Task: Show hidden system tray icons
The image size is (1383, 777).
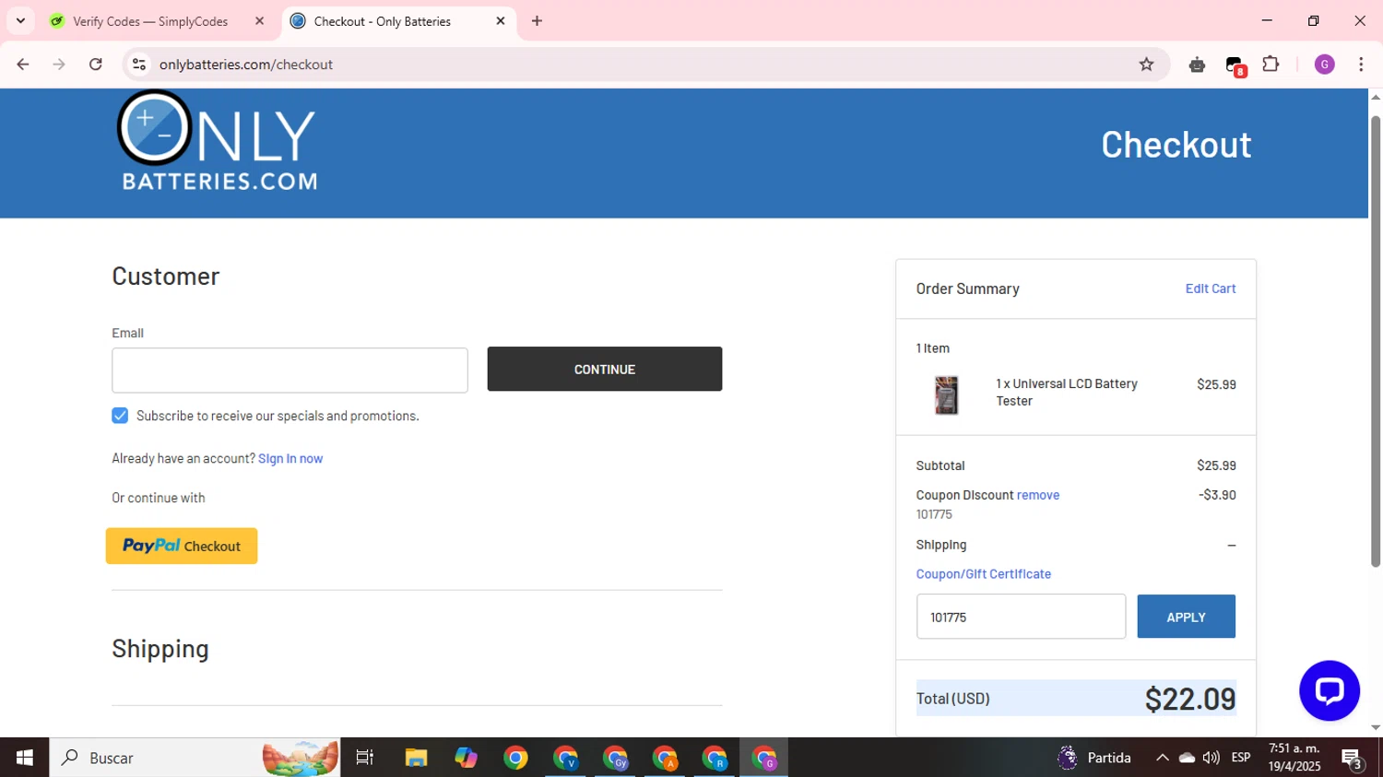Action: click(1163, 758)
